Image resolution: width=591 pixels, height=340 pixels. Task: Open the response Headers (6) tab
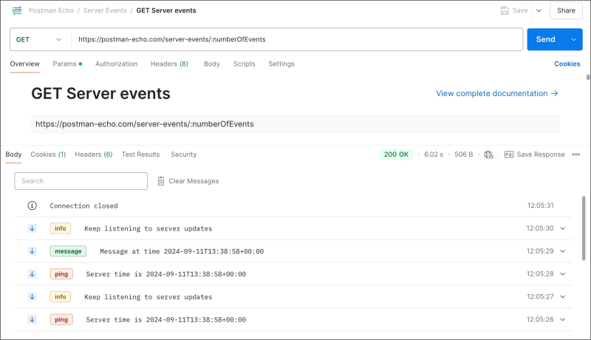tap(94, 154)
